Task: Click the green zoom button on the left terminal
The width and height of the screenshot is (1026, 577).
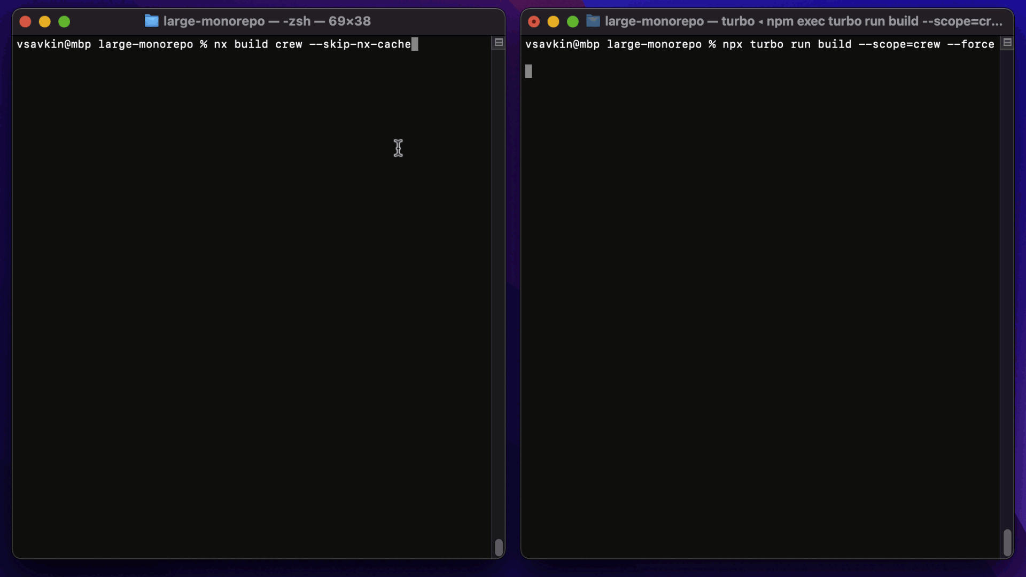Action: [64, 21]
